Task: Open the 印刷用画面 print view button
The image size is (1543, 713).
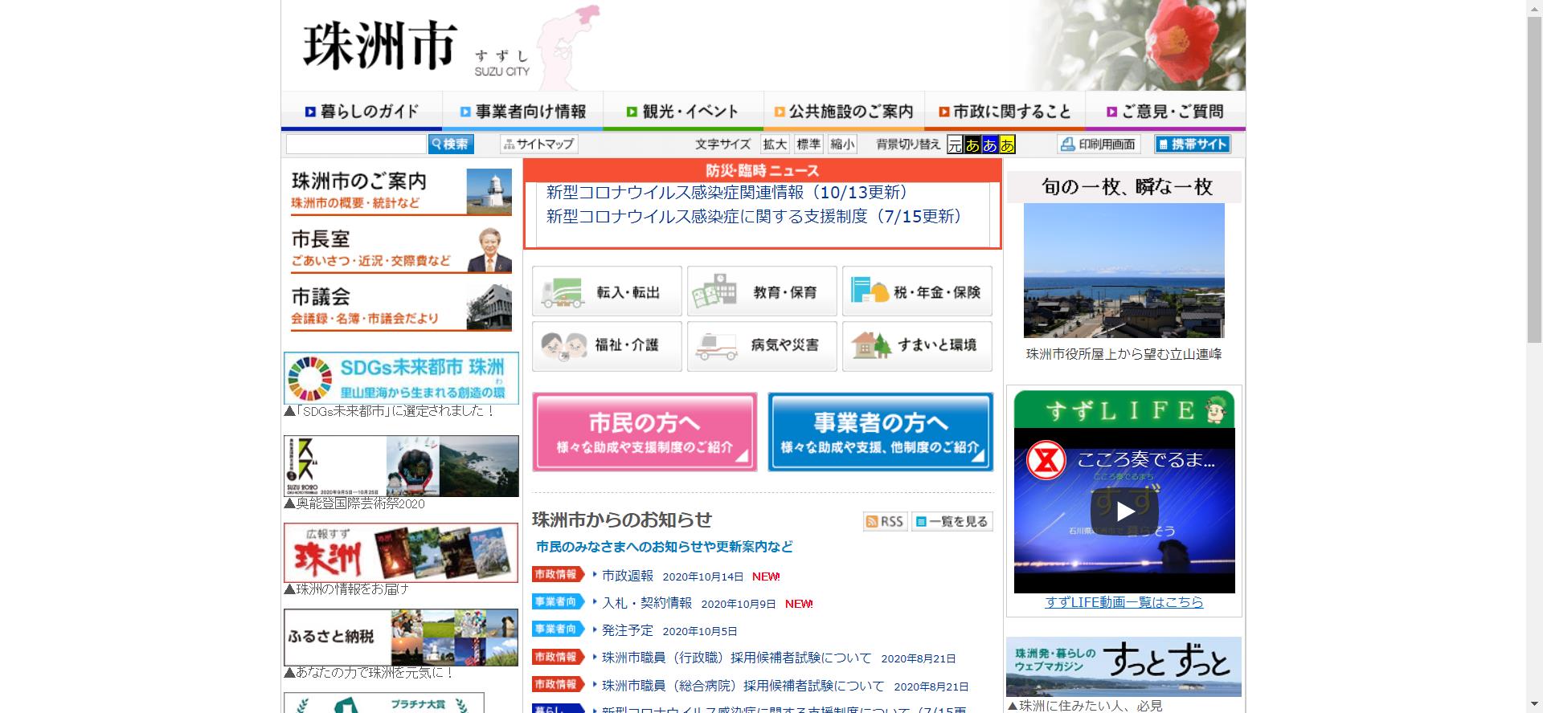Action: (x=1098, y=145)
